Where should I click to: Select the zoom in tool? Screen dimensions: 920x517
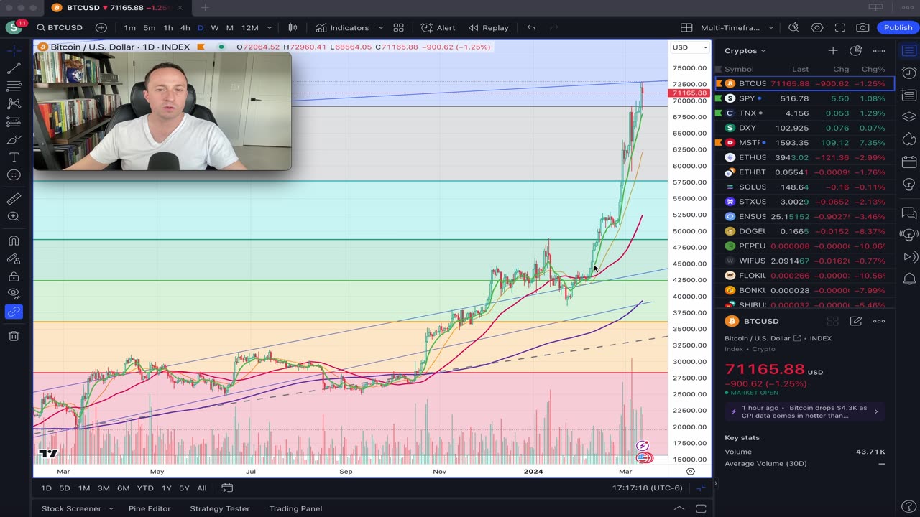(14, 217)
